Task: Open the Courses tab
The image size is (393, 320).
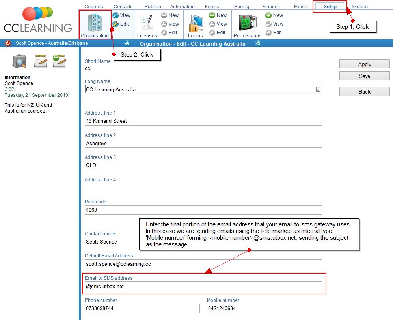Action: (x=94, y=7)
